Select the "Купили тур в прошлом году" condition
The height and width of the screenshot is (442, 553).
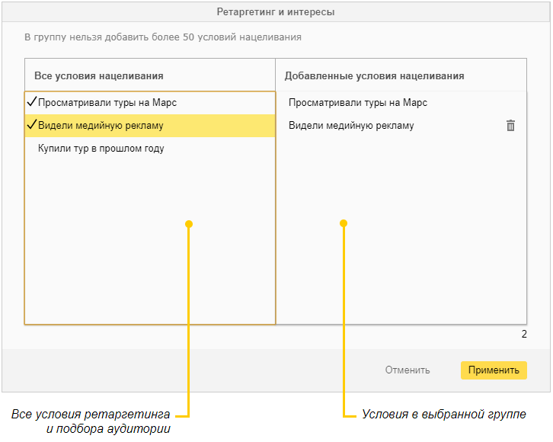[101, 149]
